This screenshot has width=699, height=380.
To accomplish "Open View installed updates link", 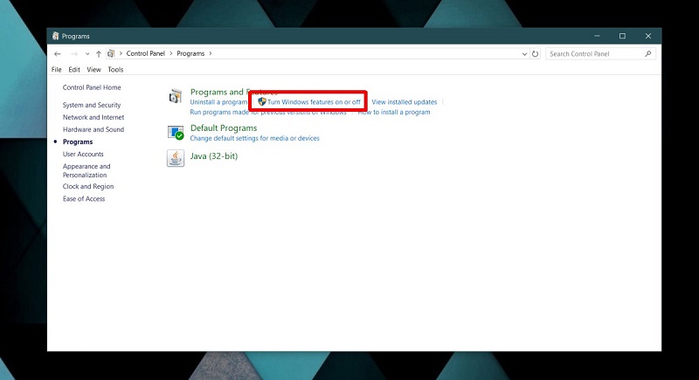I will (x=405, y=102).
